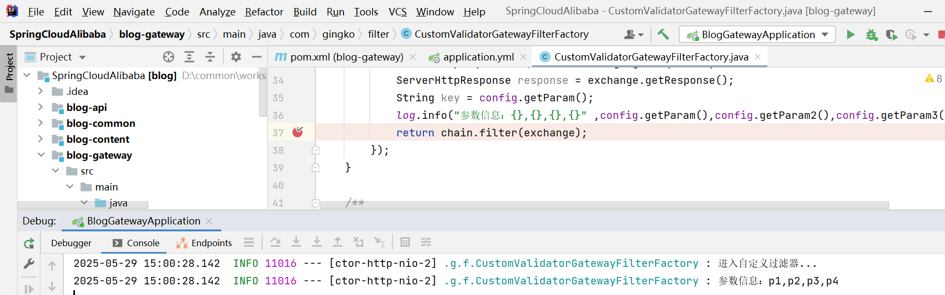Run with Coverage shield icon

point(891,34)
